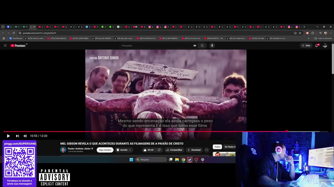Open the MANTIS - XA... bookmark
The height and width of the screenshot is (187, 334).
click(214, 38)
